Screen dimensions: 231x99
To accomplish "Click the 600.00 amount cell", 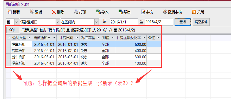I will tap(131, 44).
